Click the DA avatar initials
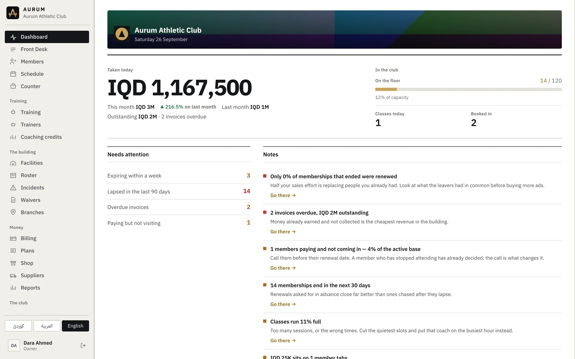 point(14,346)
